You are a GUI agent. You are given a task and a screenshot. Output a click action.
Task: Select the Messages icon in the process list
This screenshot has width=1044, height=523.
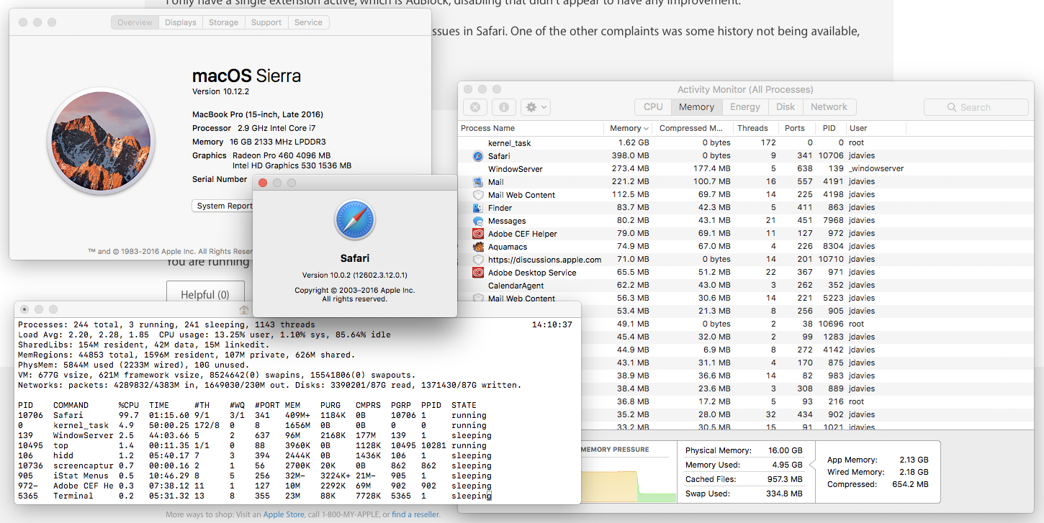[478, 221]
